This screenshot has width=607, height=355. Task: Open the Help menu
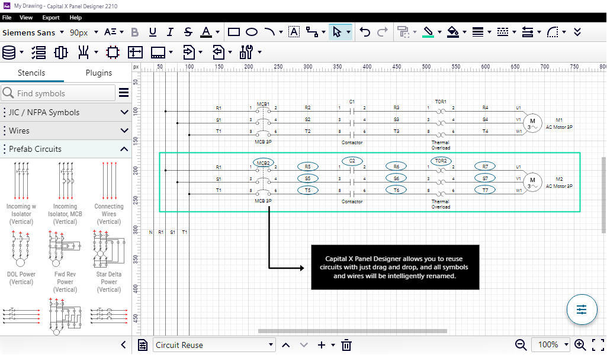coord(75,17)
